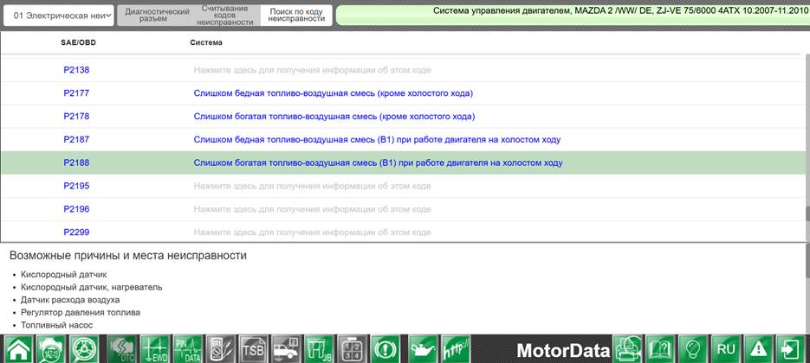Screen dimensions: 810x363
Task: Open the DTC fault codes icon
Action: tap(121, 348)
